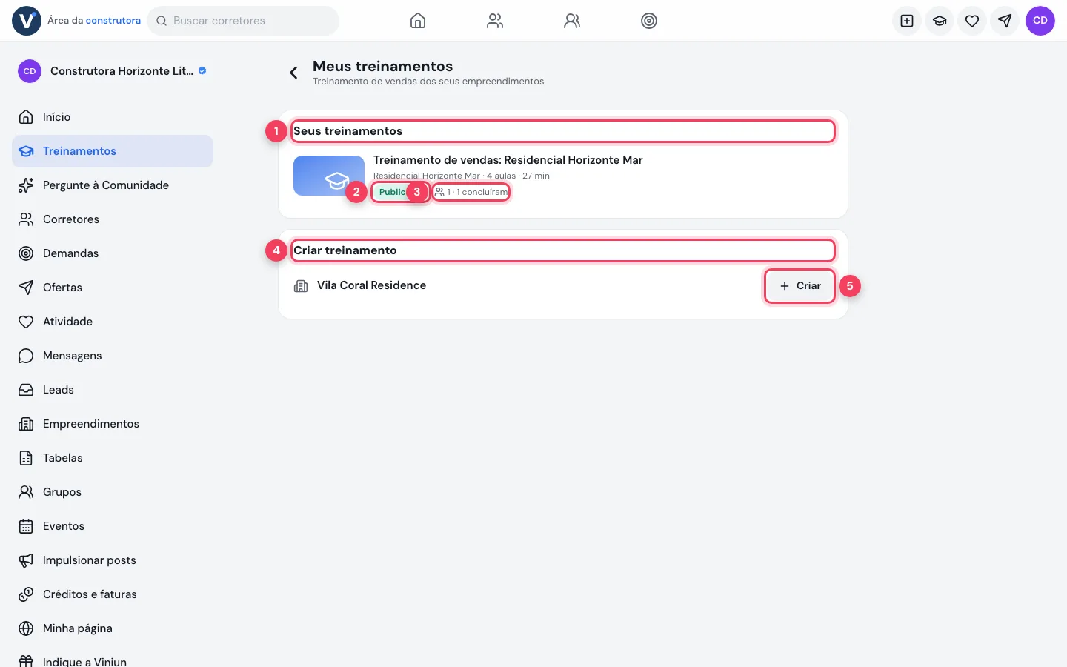Open the paper plane icon top right
The width and height of the screenshot is (1067, 667).
1005,21
